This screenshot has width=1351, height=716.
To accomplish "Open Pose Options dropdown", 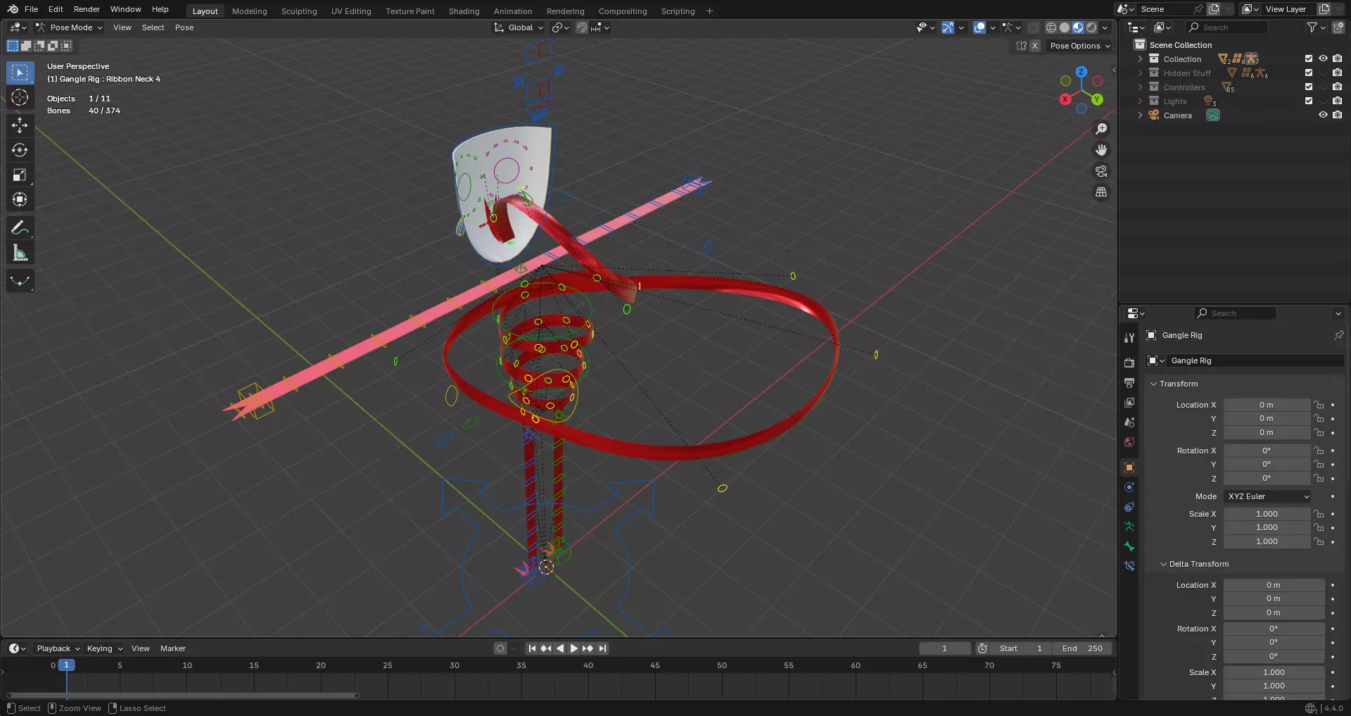I will (1079, 46).
